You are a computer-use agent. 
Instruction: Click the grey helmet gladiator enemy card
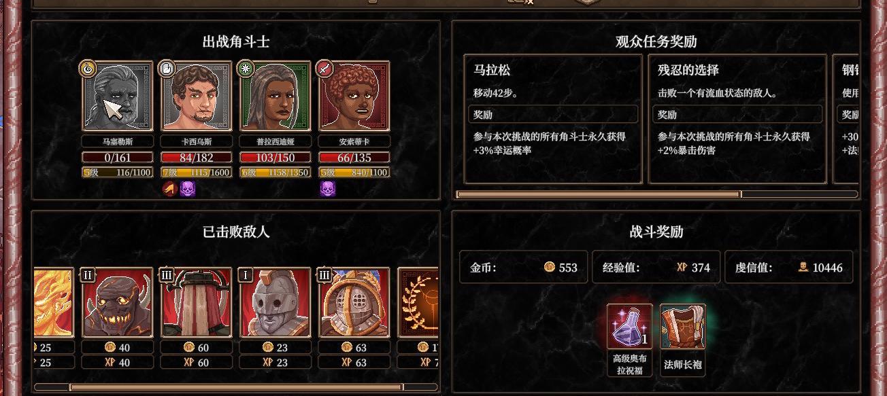tap(275, 302)
